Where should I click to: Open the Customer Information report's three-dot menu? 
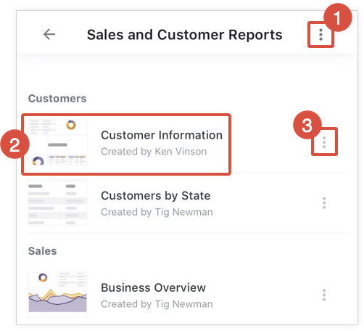point(324,142)
